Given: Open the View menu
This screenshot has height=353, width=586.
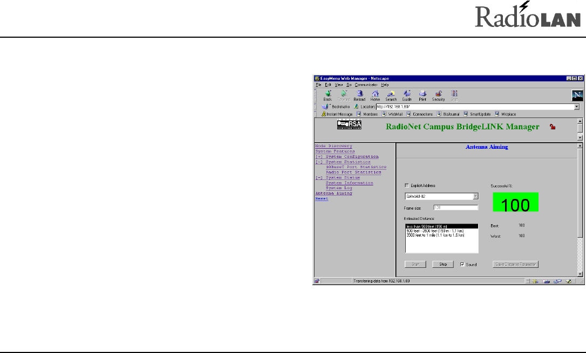Looking at the screenshot, I should pos(338,85).
